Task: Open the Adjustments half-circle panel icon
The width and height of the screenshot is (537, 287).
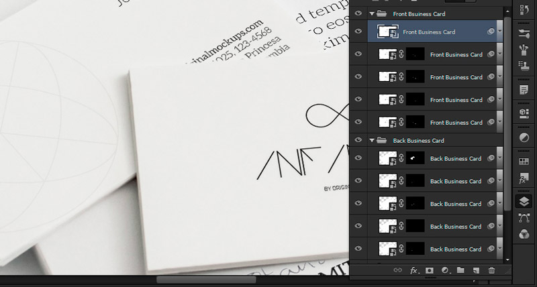Action: pos(524,137)
